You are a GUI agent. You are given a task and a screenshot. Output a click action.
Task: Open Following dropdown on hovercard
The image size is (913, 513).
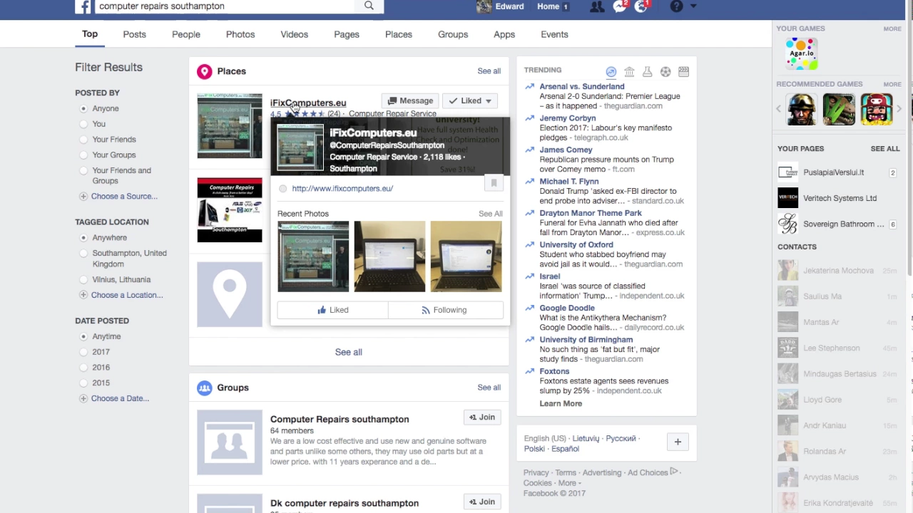pos(445,310)
